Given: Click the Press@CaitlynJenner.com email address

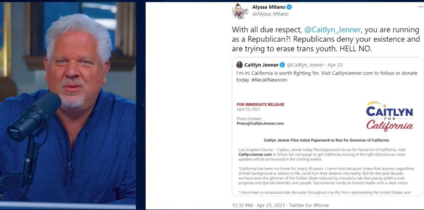Looking at the screenshot, I should tap(260, 123).
